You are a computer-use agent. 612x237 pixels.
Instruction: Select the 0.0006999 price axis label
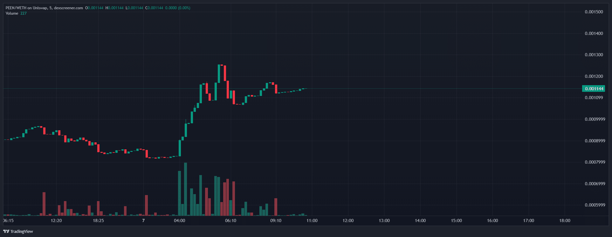click(x=595, y=184)
